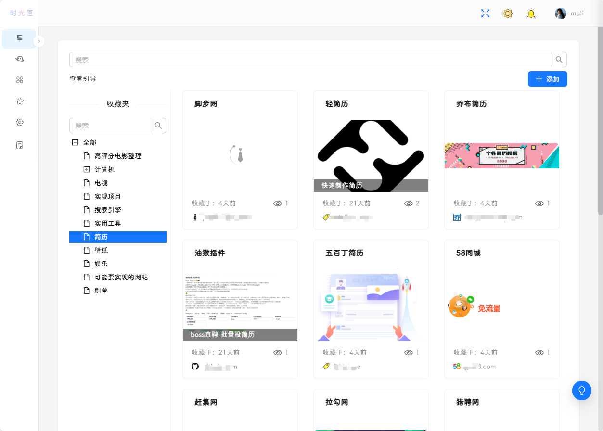Click the eye icon on 58同城 card
The image size is (603, 431).
539,353
